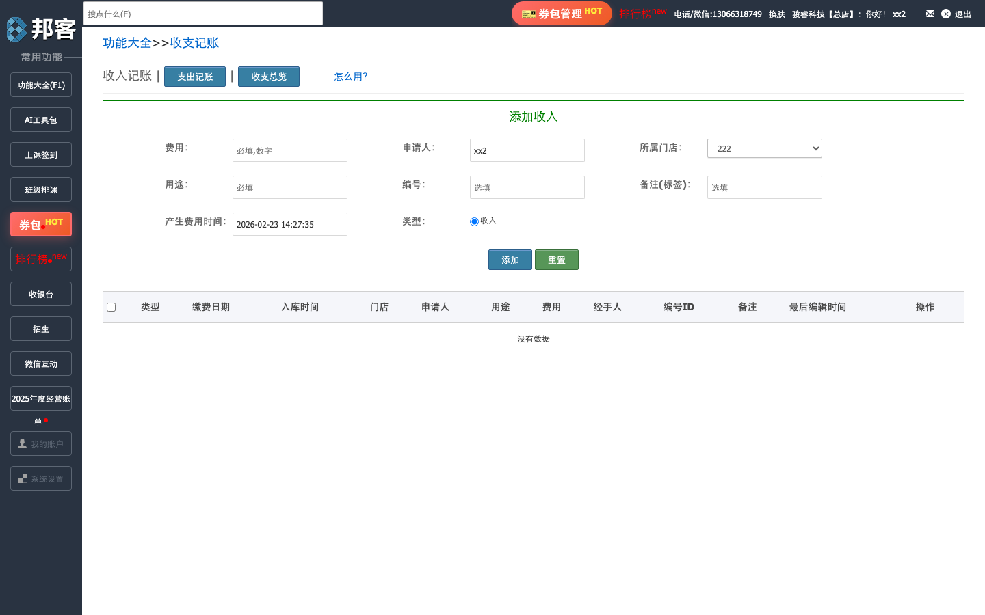The width and height of the screenshot is (985, 615).
Task: Open 收银台 from the sidebar
Action: (x=40, y=293)
